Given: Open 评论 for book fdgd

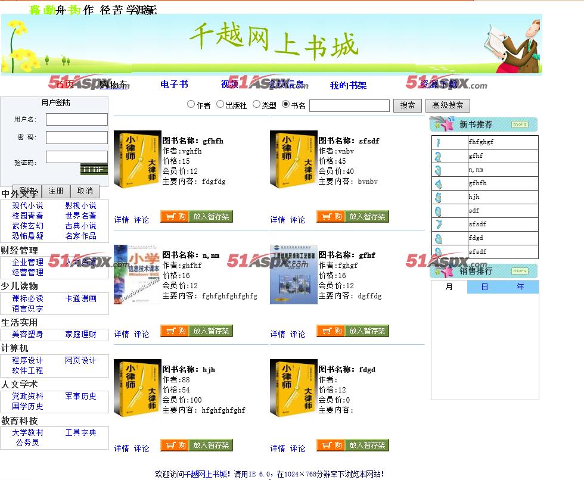Looking at the screenshot, I should (x=297, y=448).
